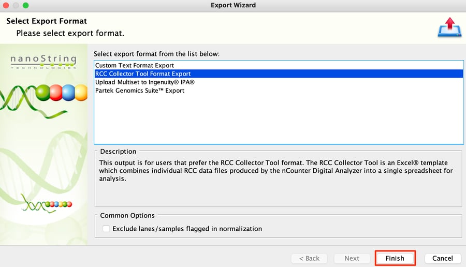This screenshot has width=466, height=267.
Task: Click the Next button
Action: [x=352, y=258]
